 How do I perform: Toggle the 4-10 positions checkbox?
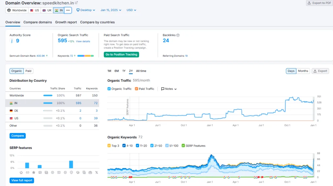(124, 146)
